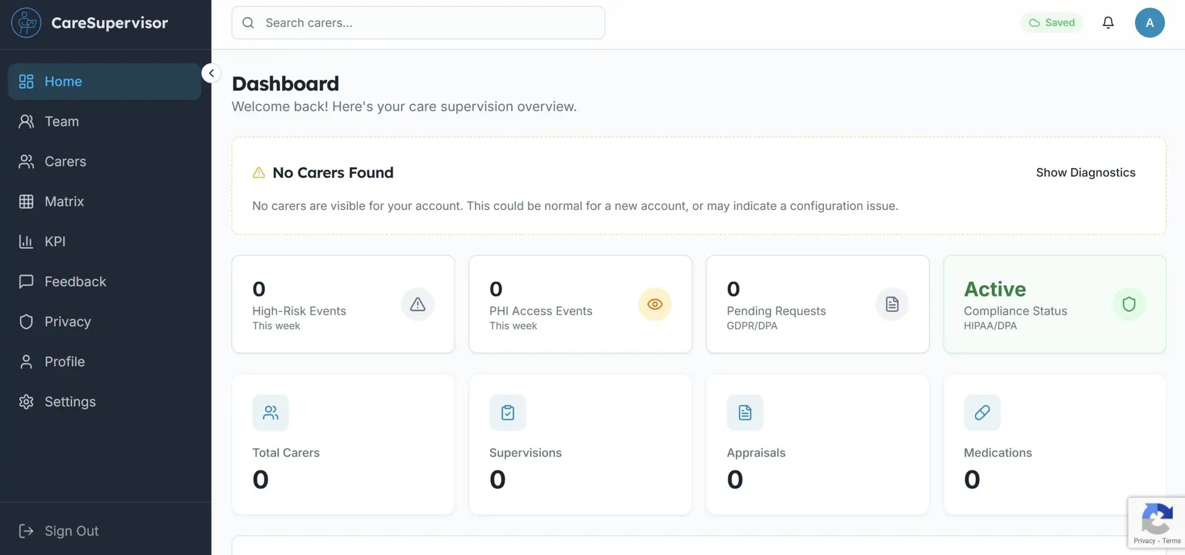Click the PHI Access Events eye icon
Screen dimensions: 1185x555
tap(655, 304)
